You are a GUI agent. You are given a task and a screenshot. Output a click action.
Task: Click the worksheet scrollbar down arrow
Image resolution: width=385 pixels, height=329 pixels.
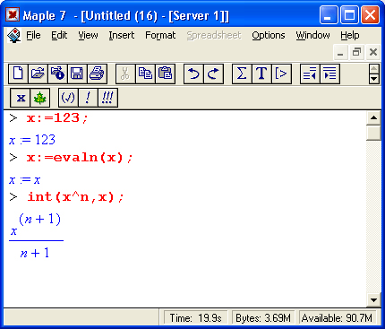[373, 300]
